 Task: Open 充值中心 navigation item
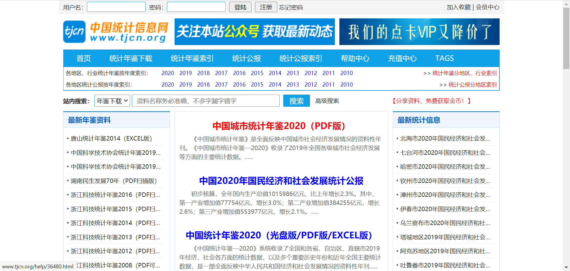403,58
